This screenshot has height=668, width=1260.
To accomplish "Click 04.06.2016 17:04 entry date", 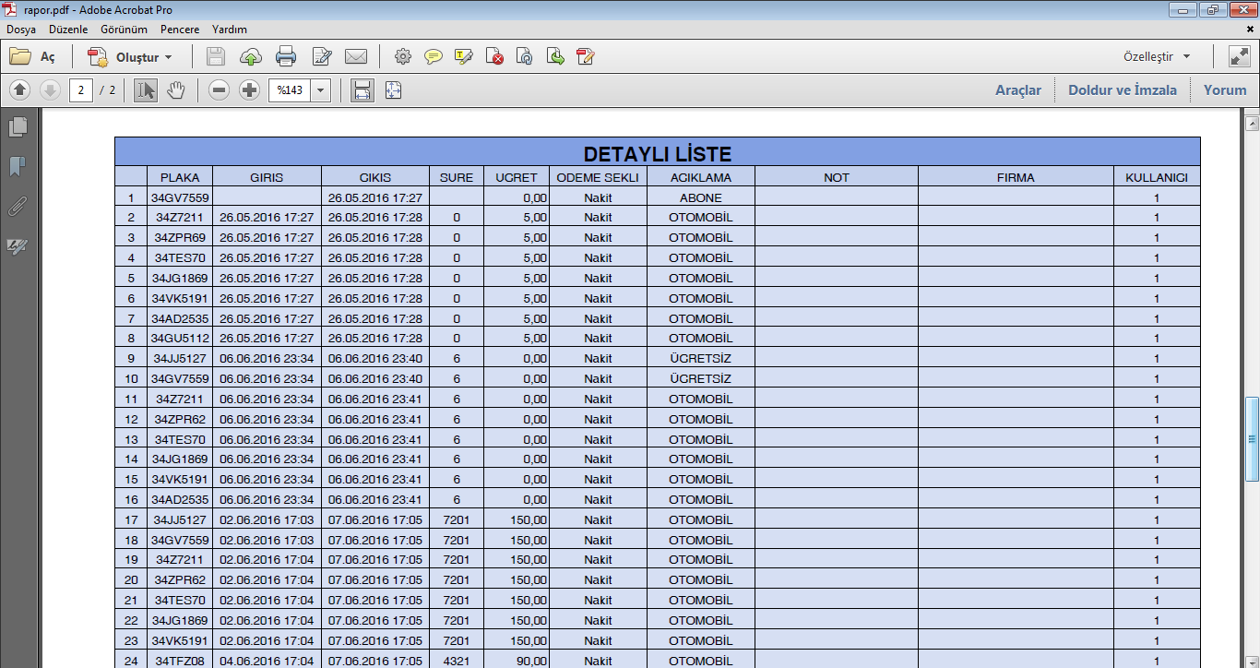I will (267, 661).
